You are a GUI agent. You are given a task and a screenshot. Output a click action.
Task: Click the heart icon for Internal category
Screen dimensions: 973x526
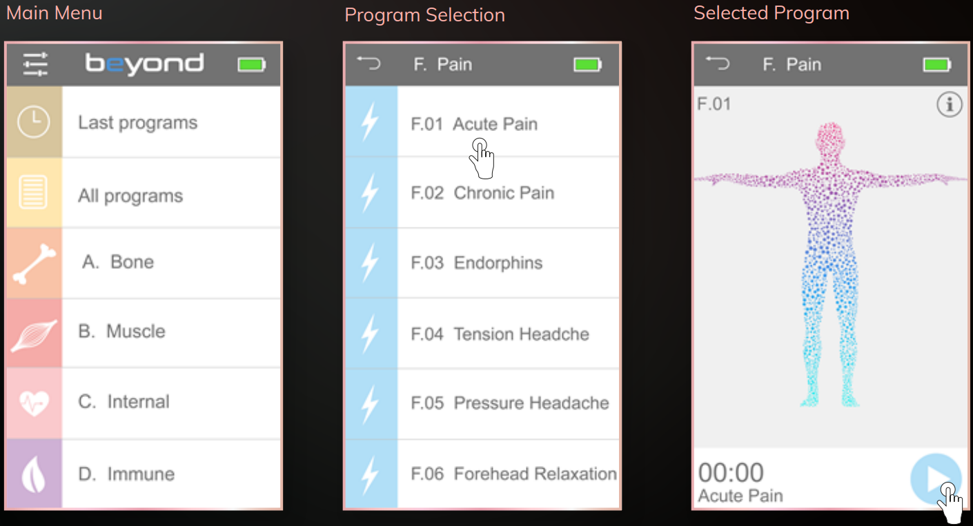pos(34,403)
